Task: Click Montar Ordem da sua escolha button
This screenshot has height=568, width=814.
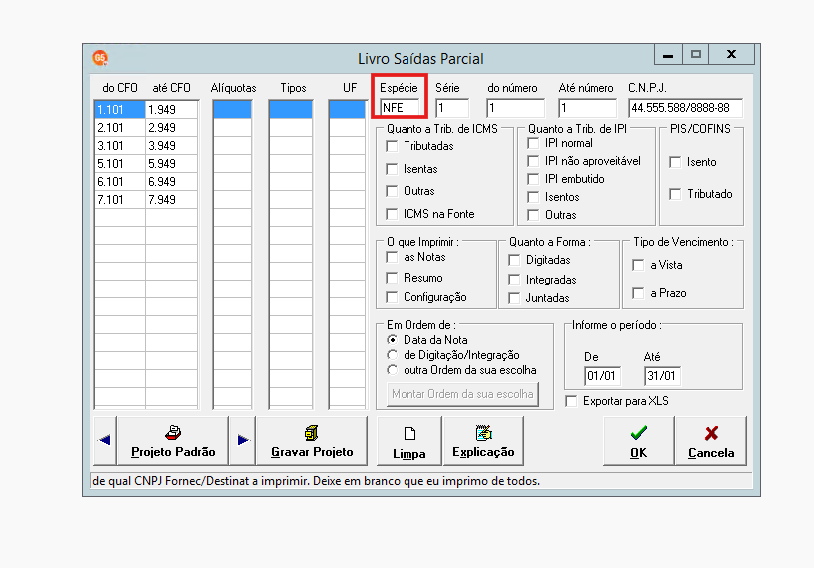Action: click(x=462, y=394)
